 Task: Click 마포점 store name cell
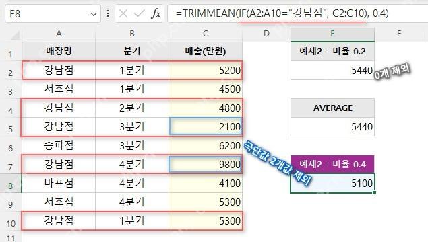59,183
